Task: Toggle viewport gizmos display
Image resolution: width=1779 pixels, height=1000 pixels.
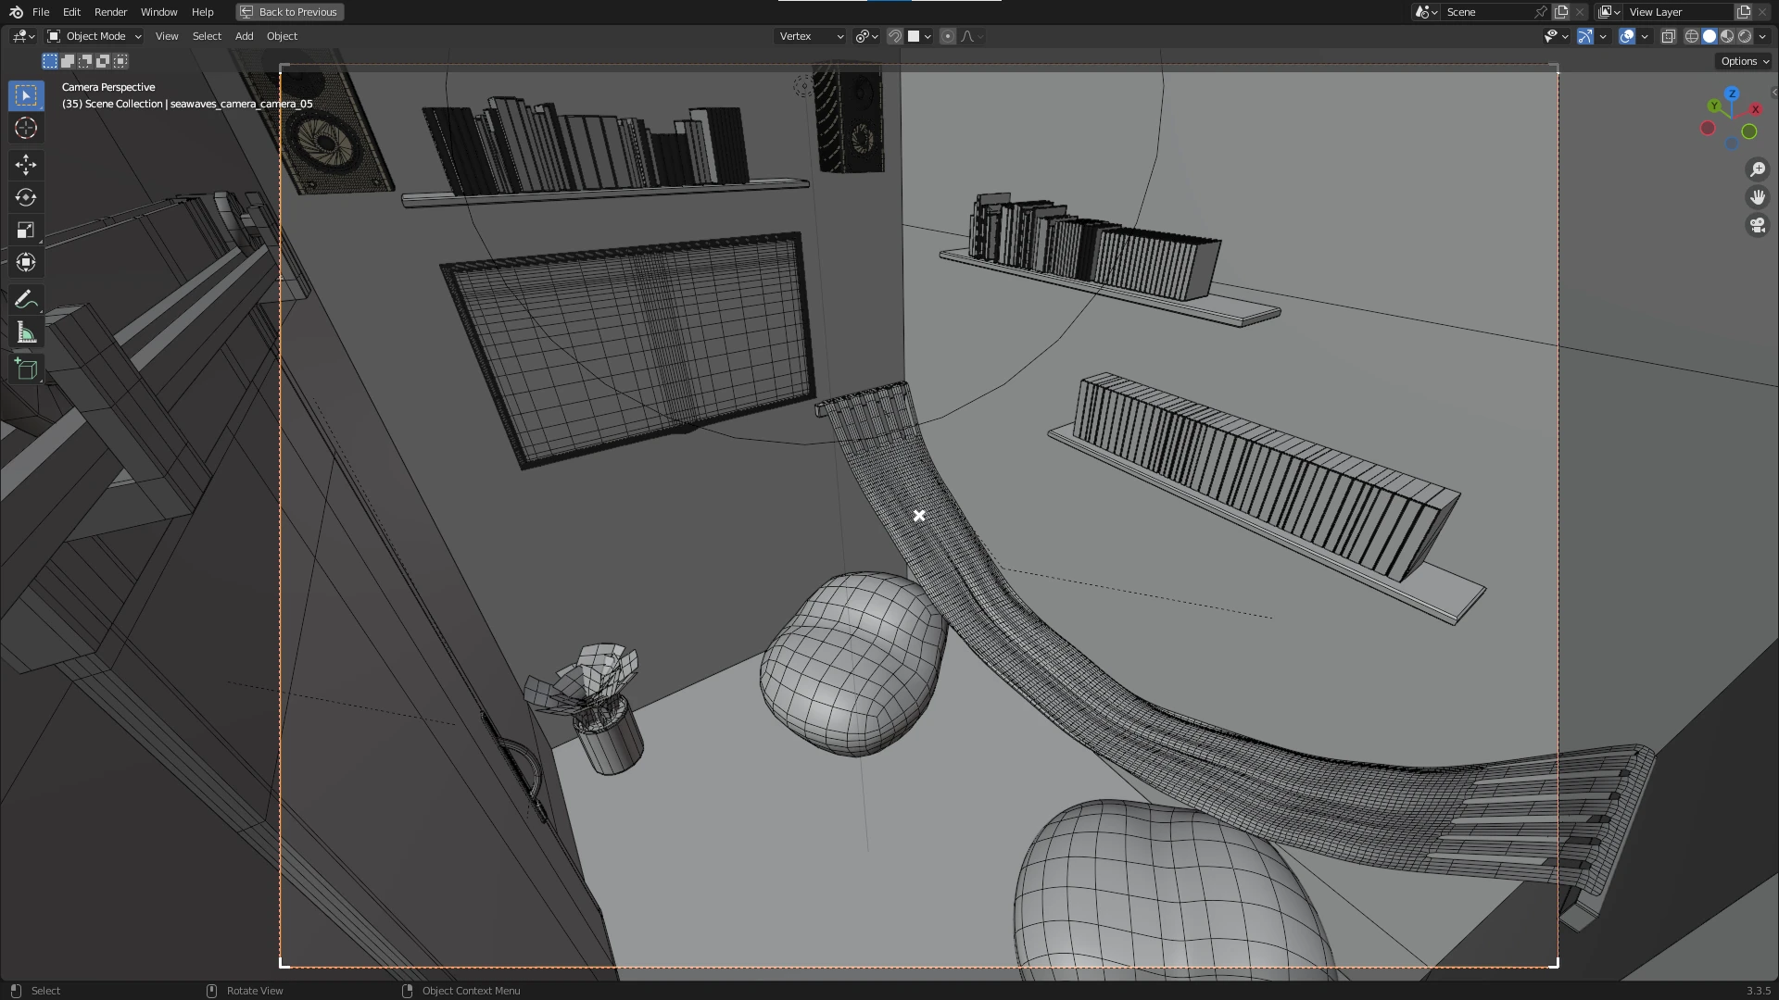Action: tap(1585, 36)
